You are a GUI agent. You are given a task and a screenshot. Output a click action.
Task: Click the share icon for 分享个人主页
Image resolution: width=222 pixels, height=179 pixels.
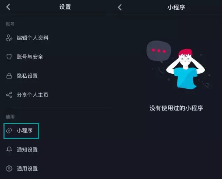tap(9, 95)
